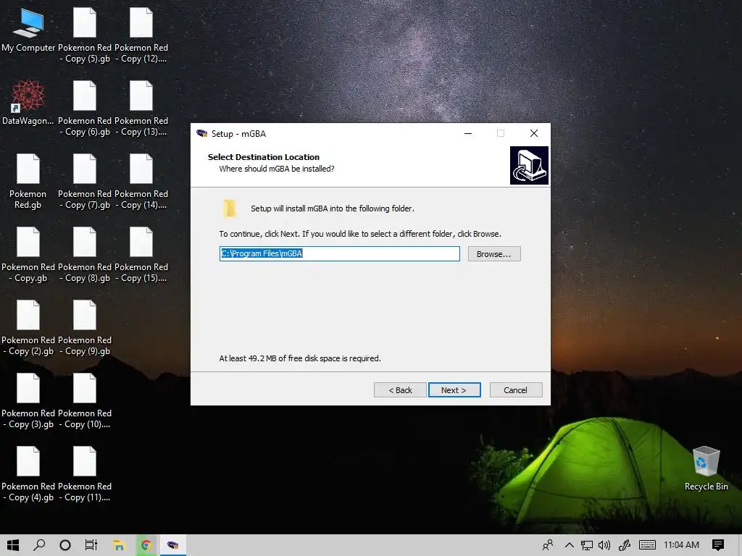The height and width of the screenshot is (556, 742).
Task: Select Pokemon Red - Copy (14) file
Action: pyautogui.click(x=141, y=182)
